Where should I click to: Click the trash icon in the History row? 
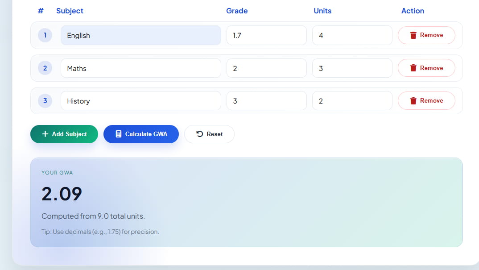(414, 100)
